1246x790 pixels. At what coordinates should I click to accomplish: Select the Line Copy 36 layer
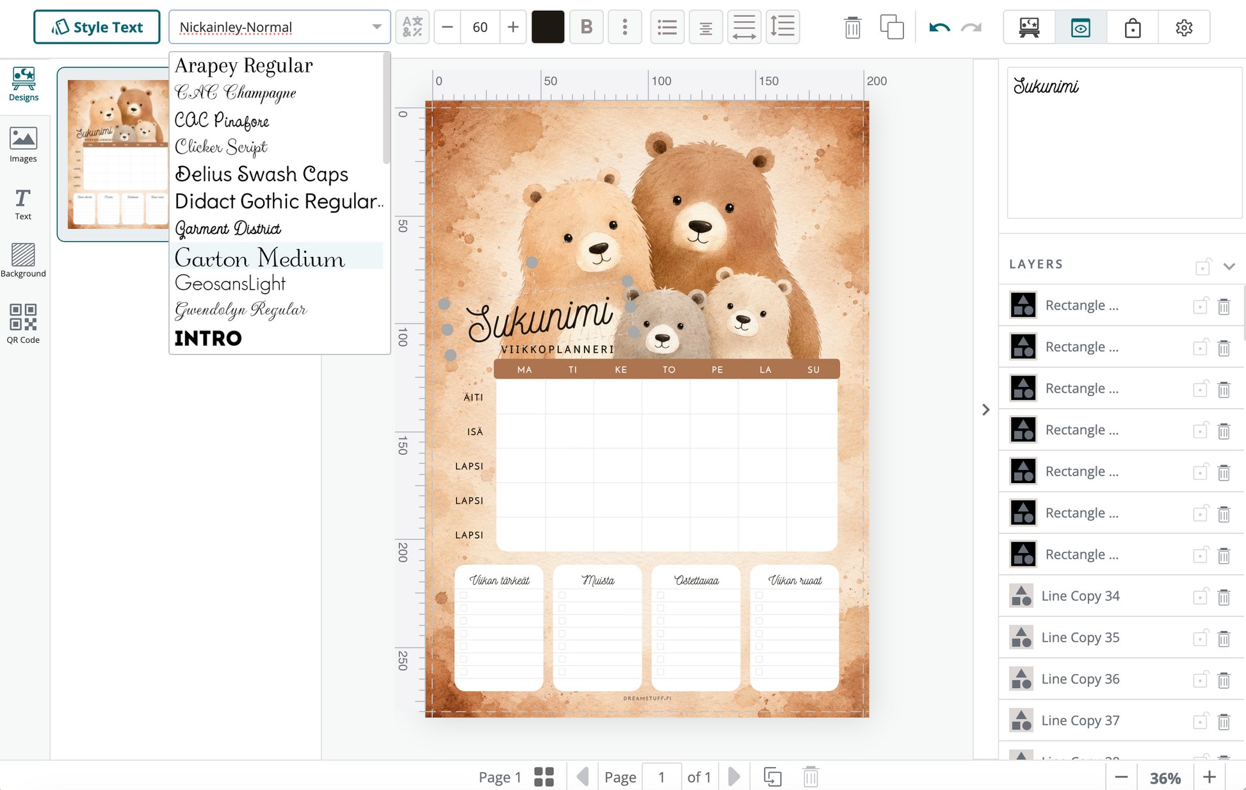click(x=1080, y=679)
